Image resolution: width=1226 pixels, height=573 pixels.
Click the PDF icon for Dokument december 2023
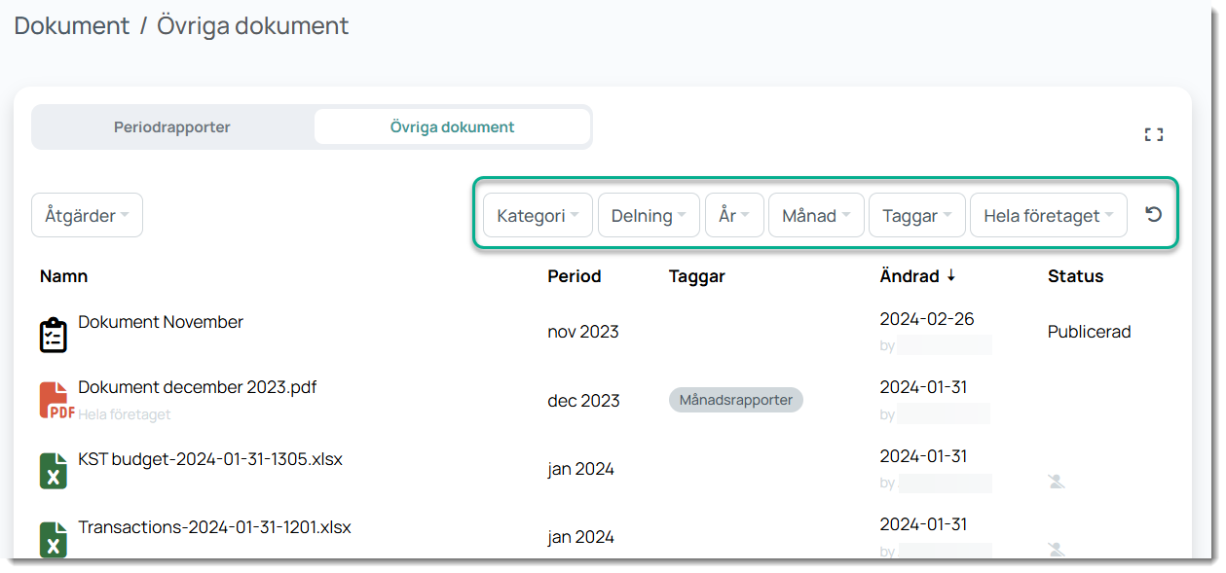[56, 401]
